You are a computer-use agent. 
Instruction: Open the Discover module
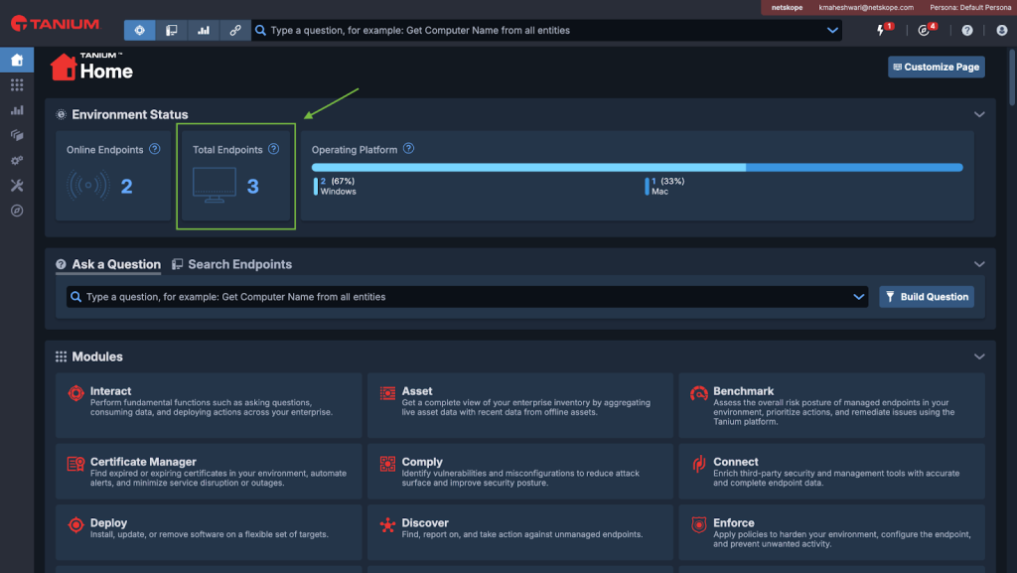[520, 532]
